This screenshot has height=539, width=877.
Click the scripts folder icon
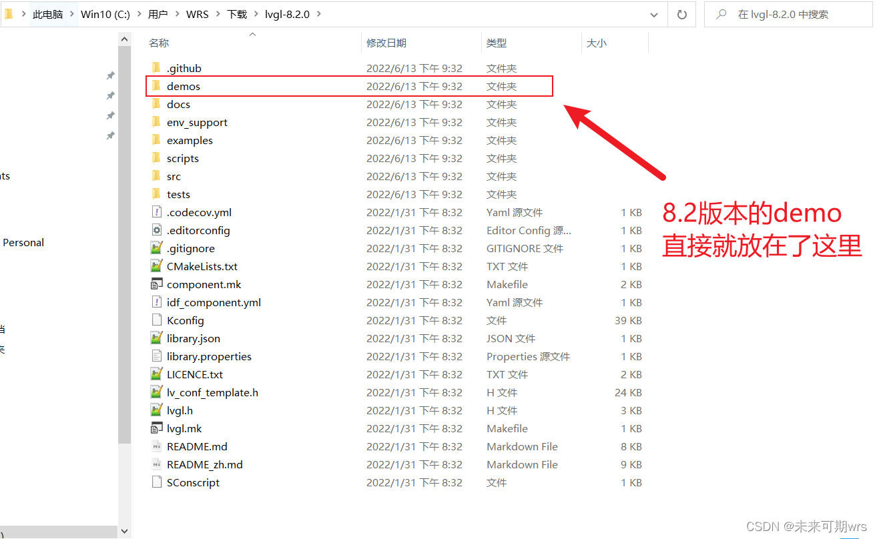pyautogui.click(x=156, y=158)
